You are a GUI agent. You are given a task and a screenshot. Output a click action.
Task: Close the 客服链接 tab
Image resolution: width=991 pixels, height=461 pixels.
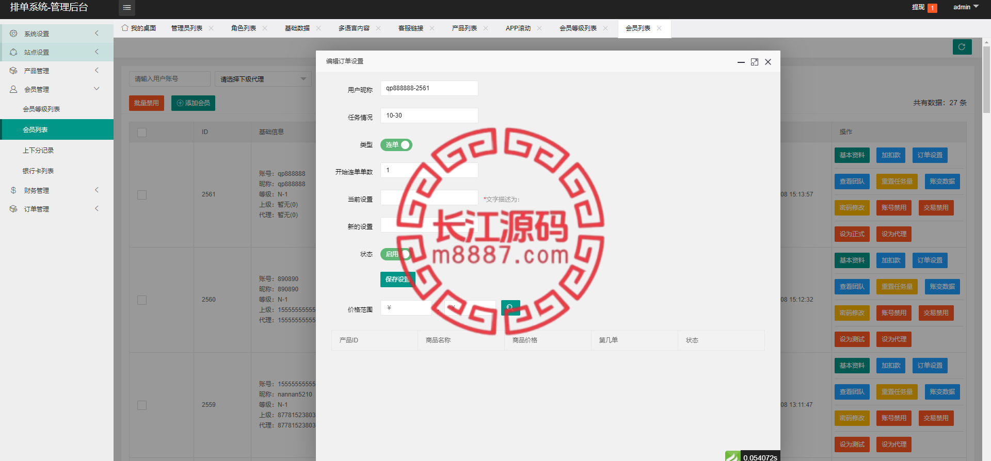[x=432, y=28]
